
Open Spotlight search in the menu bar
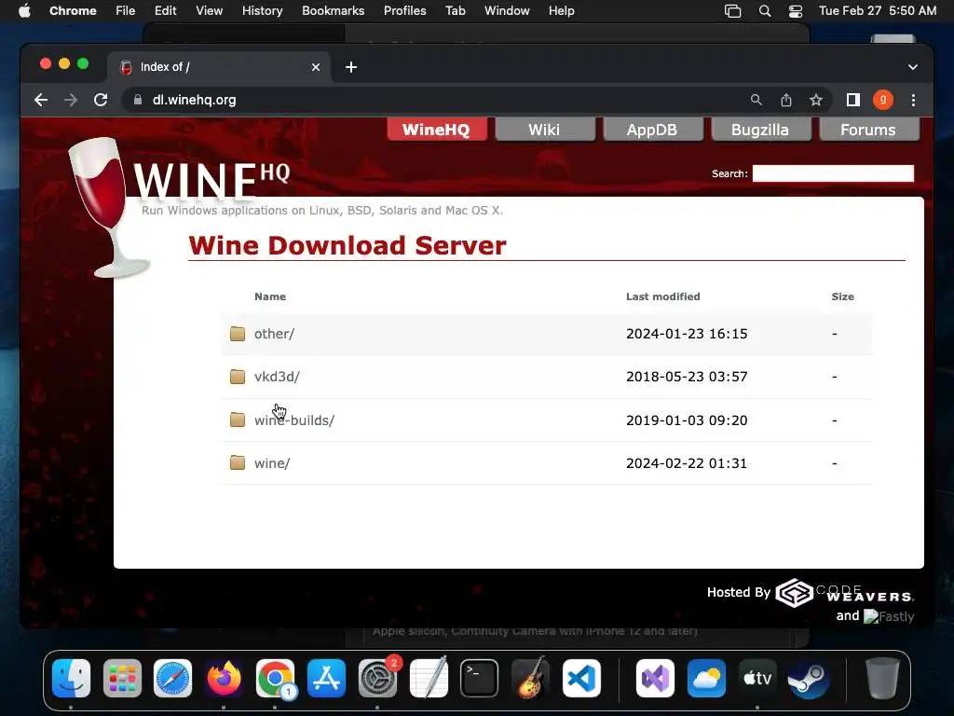(765, 11)
